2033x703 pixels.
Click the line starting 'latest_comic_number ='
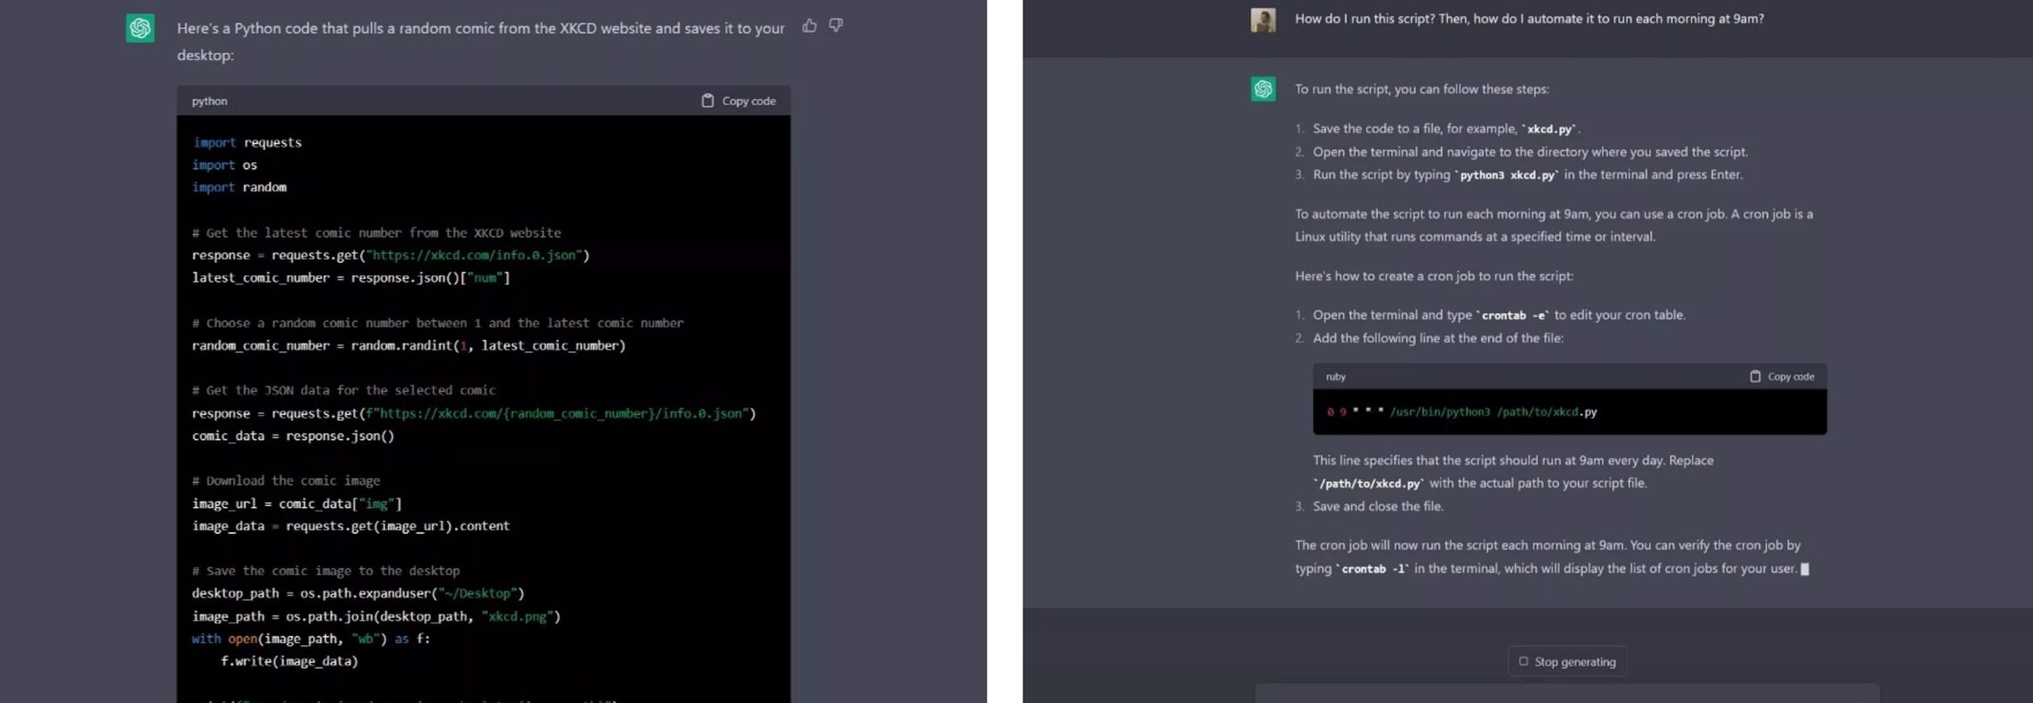coord(351,277)
